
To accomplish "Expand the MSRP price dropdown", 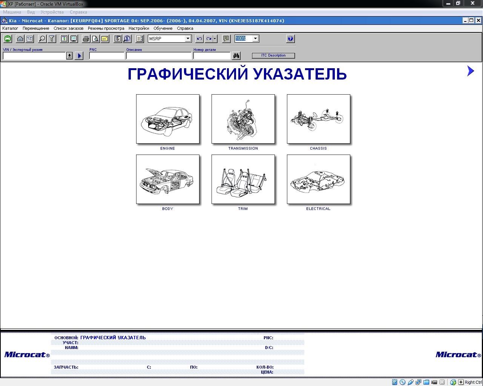I will click(188, 38).
